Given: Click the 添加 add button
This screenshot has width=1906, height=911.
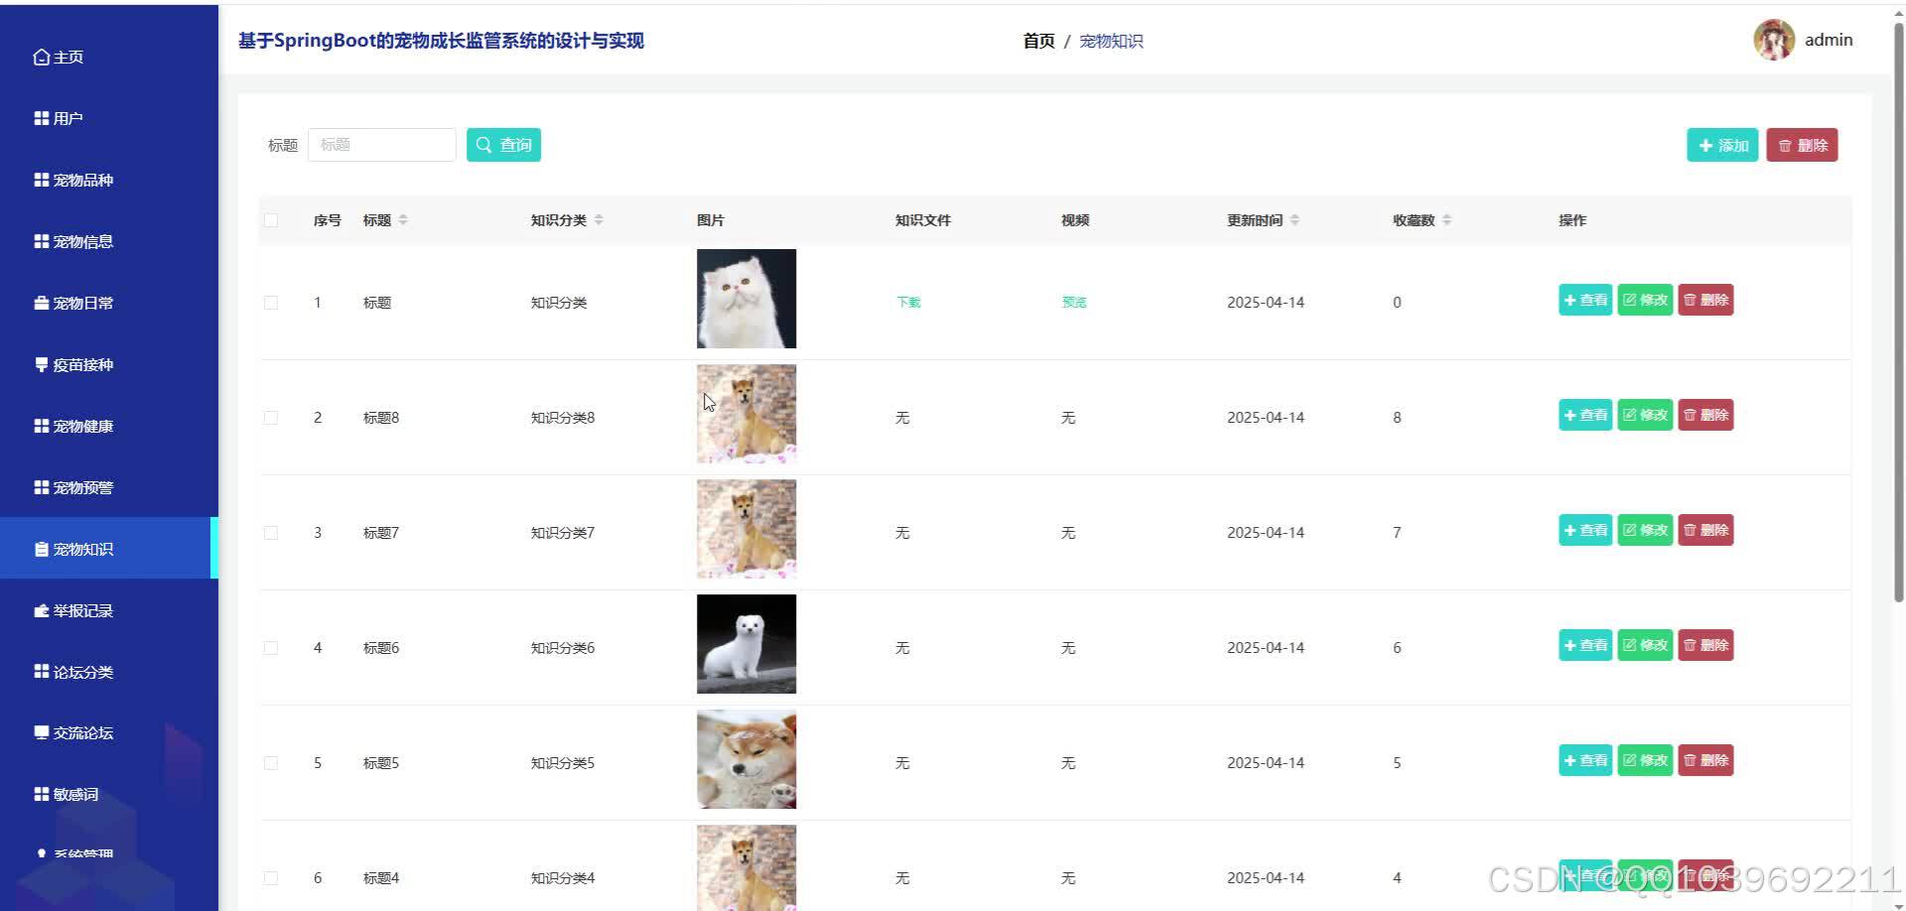Looking at the screenshot, I should pyautogui.click(x=1721, y=145).
